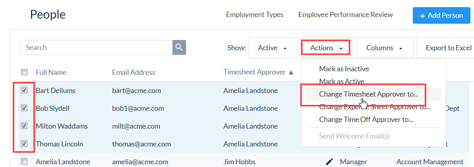Click the name Thomas Lincoln

(59, 144)
